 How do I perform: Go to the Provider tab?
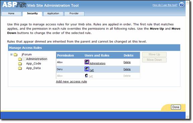[74, 13]
